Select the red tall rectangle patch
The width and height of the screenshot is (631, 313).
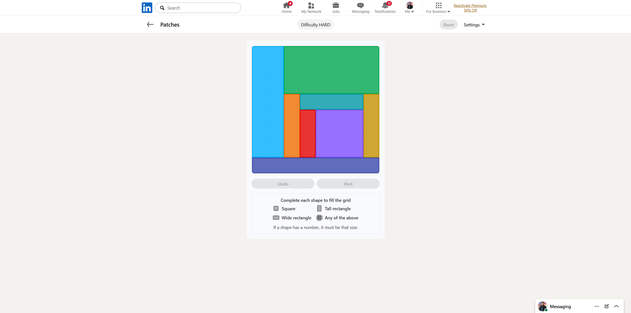click(x=308, y=134)
